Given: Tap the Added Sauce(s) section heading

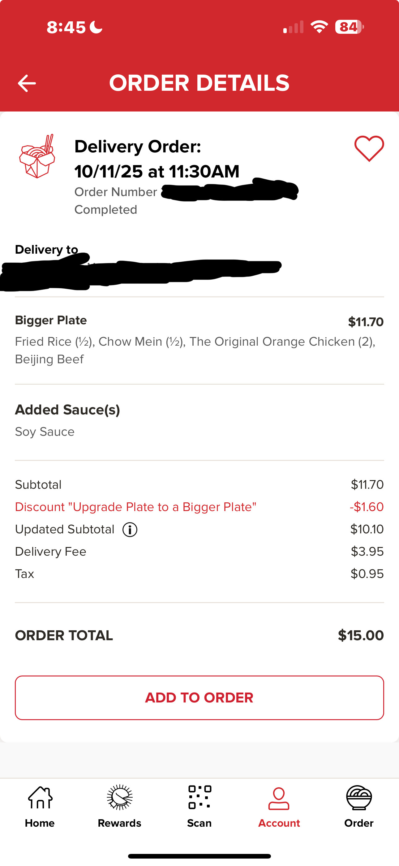Looking at the screenshot, I should click(x=67, y=410).
